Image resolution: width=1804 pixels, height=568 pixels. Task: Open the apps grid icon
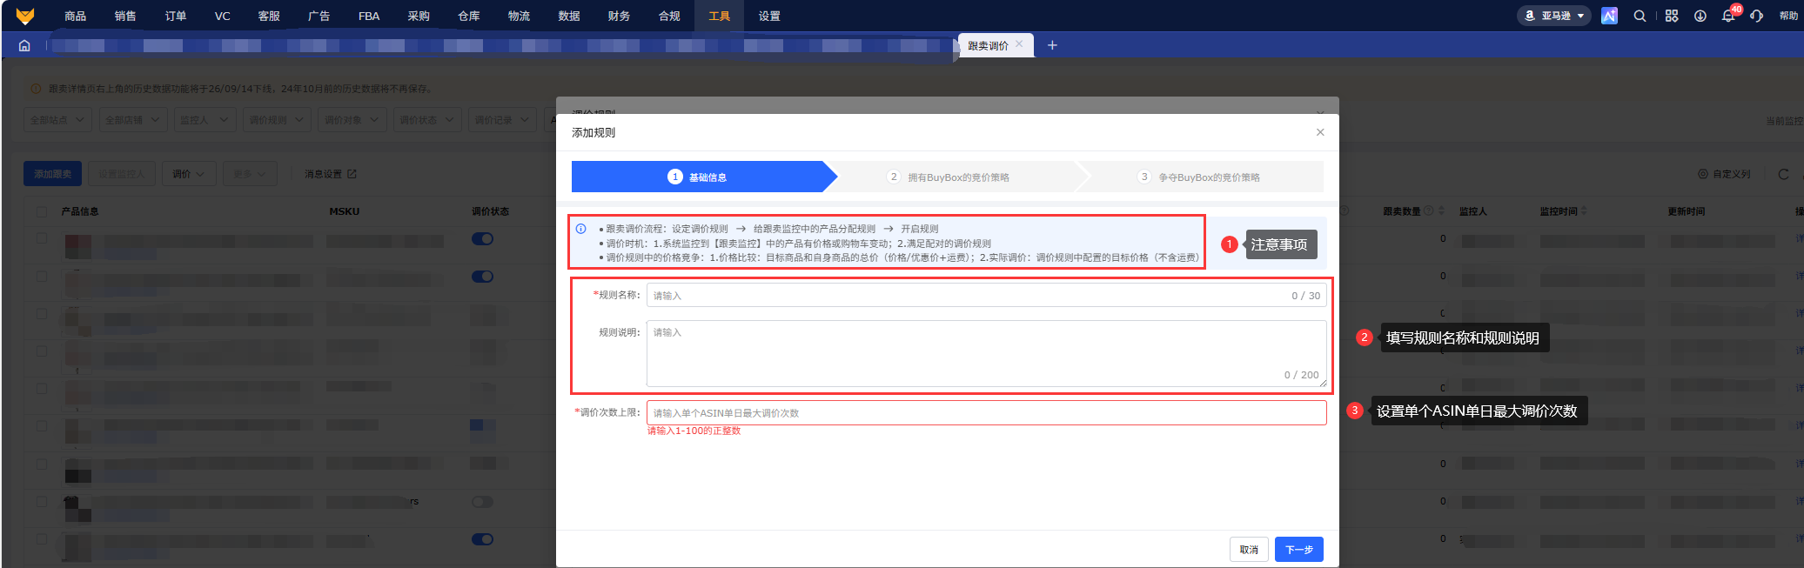pos(1672,16)
